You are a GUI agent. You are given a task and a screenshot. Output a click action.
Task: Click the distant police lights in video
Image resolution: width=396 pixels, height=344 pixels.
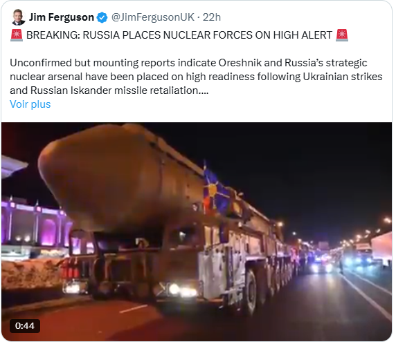321,266
